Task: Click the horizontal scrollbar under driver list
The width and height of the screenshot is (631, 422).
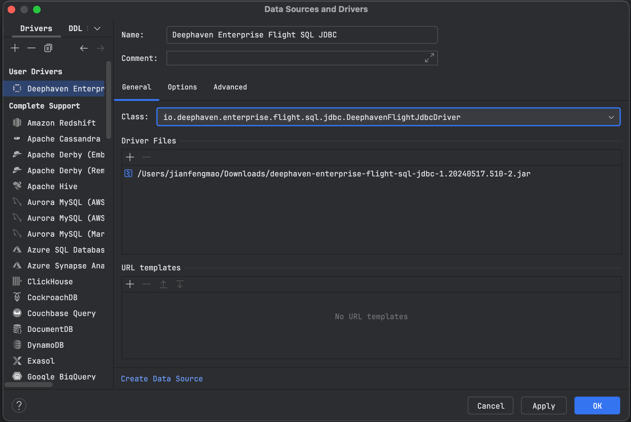Action: coord(29,385)
